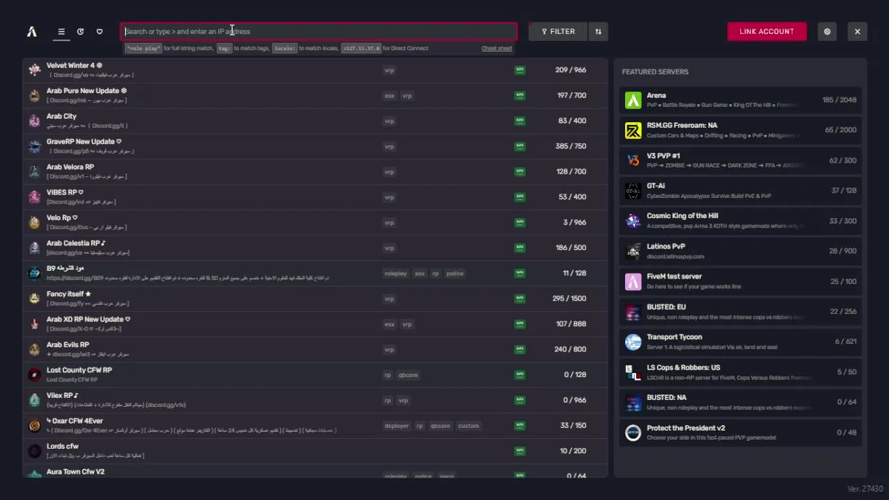This screenshot has width=889, height=500.
Task: Click the Oxar CFW 4Ever server icon
Action: click(34, 426)
